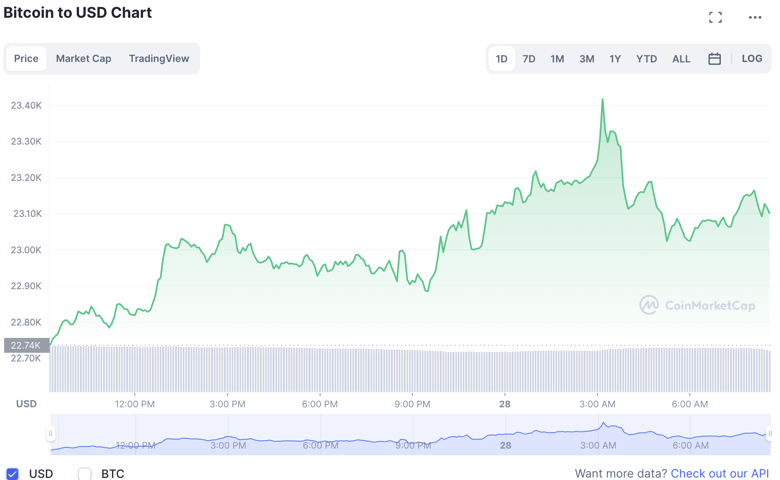Click the peak point near 23.40K on chart

603,99
